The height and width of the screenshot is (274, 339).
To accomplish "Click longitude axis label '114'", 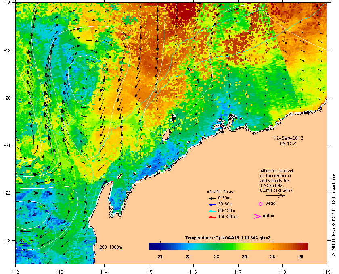I will tap(105, 272).
